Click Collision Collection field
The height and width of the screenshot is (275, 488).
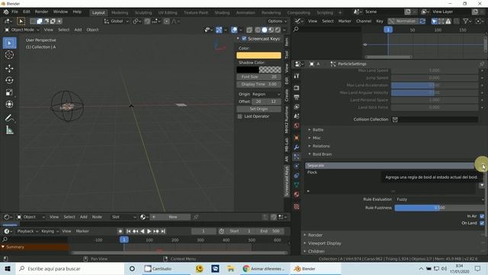(x=435, y=119)
